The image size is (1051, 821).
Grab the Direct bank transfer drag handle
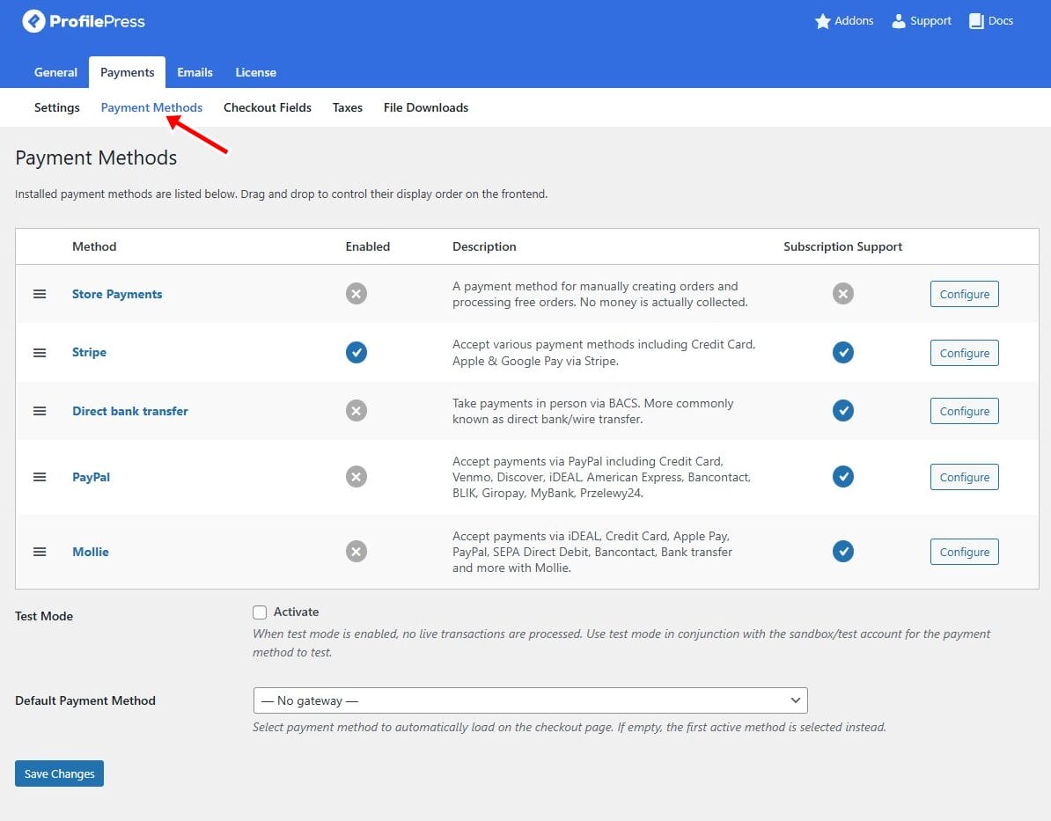[40, 411]
